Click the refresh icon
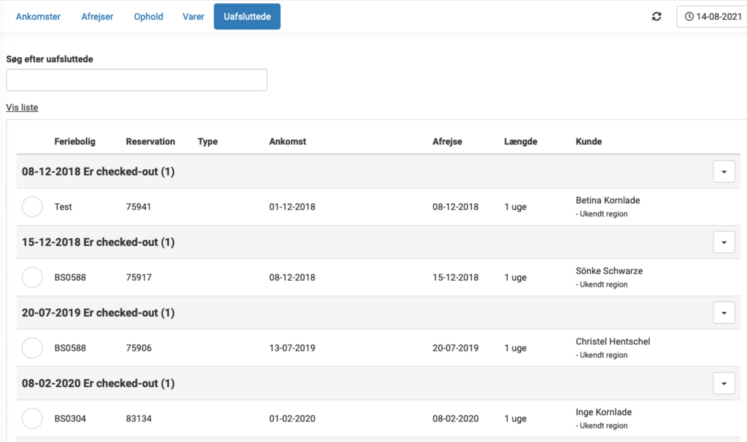Image resolution: width=747 pixels, height=442 pixels. pyautogui.click(x=656, y=17)
